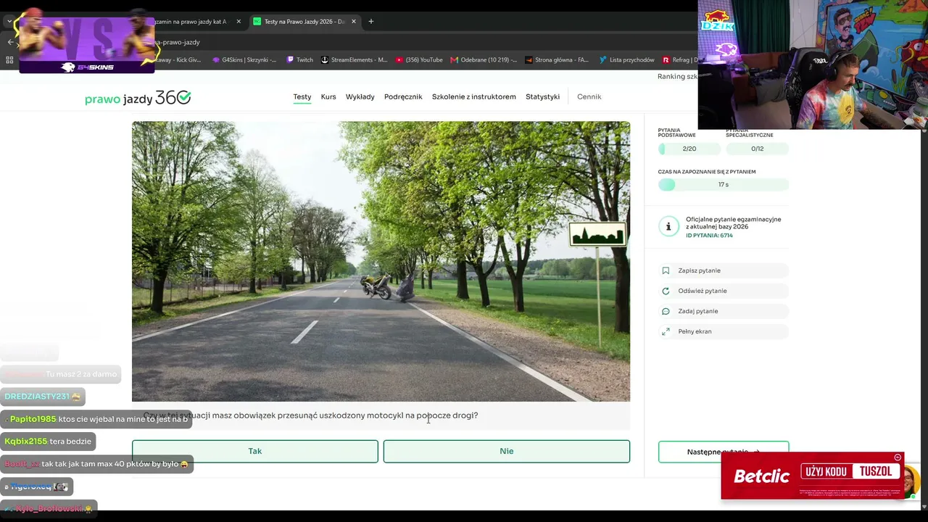Click the browser address bar
The image size is (928, 522).
[420, 42]
